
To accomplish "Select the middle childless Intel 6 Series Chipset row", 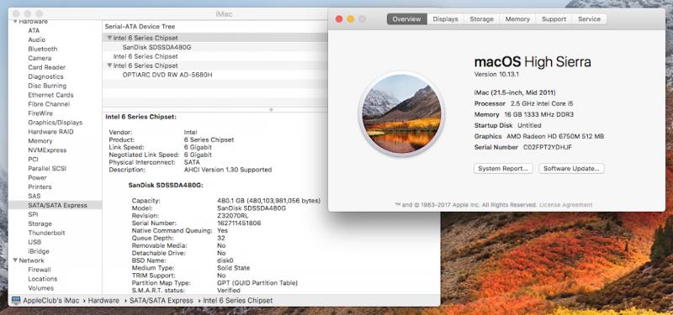I will tap(146, 56).
